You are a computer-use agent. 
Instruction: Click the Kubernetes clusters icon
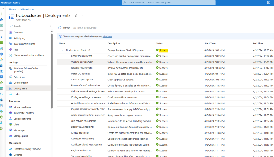click(10, 113)
